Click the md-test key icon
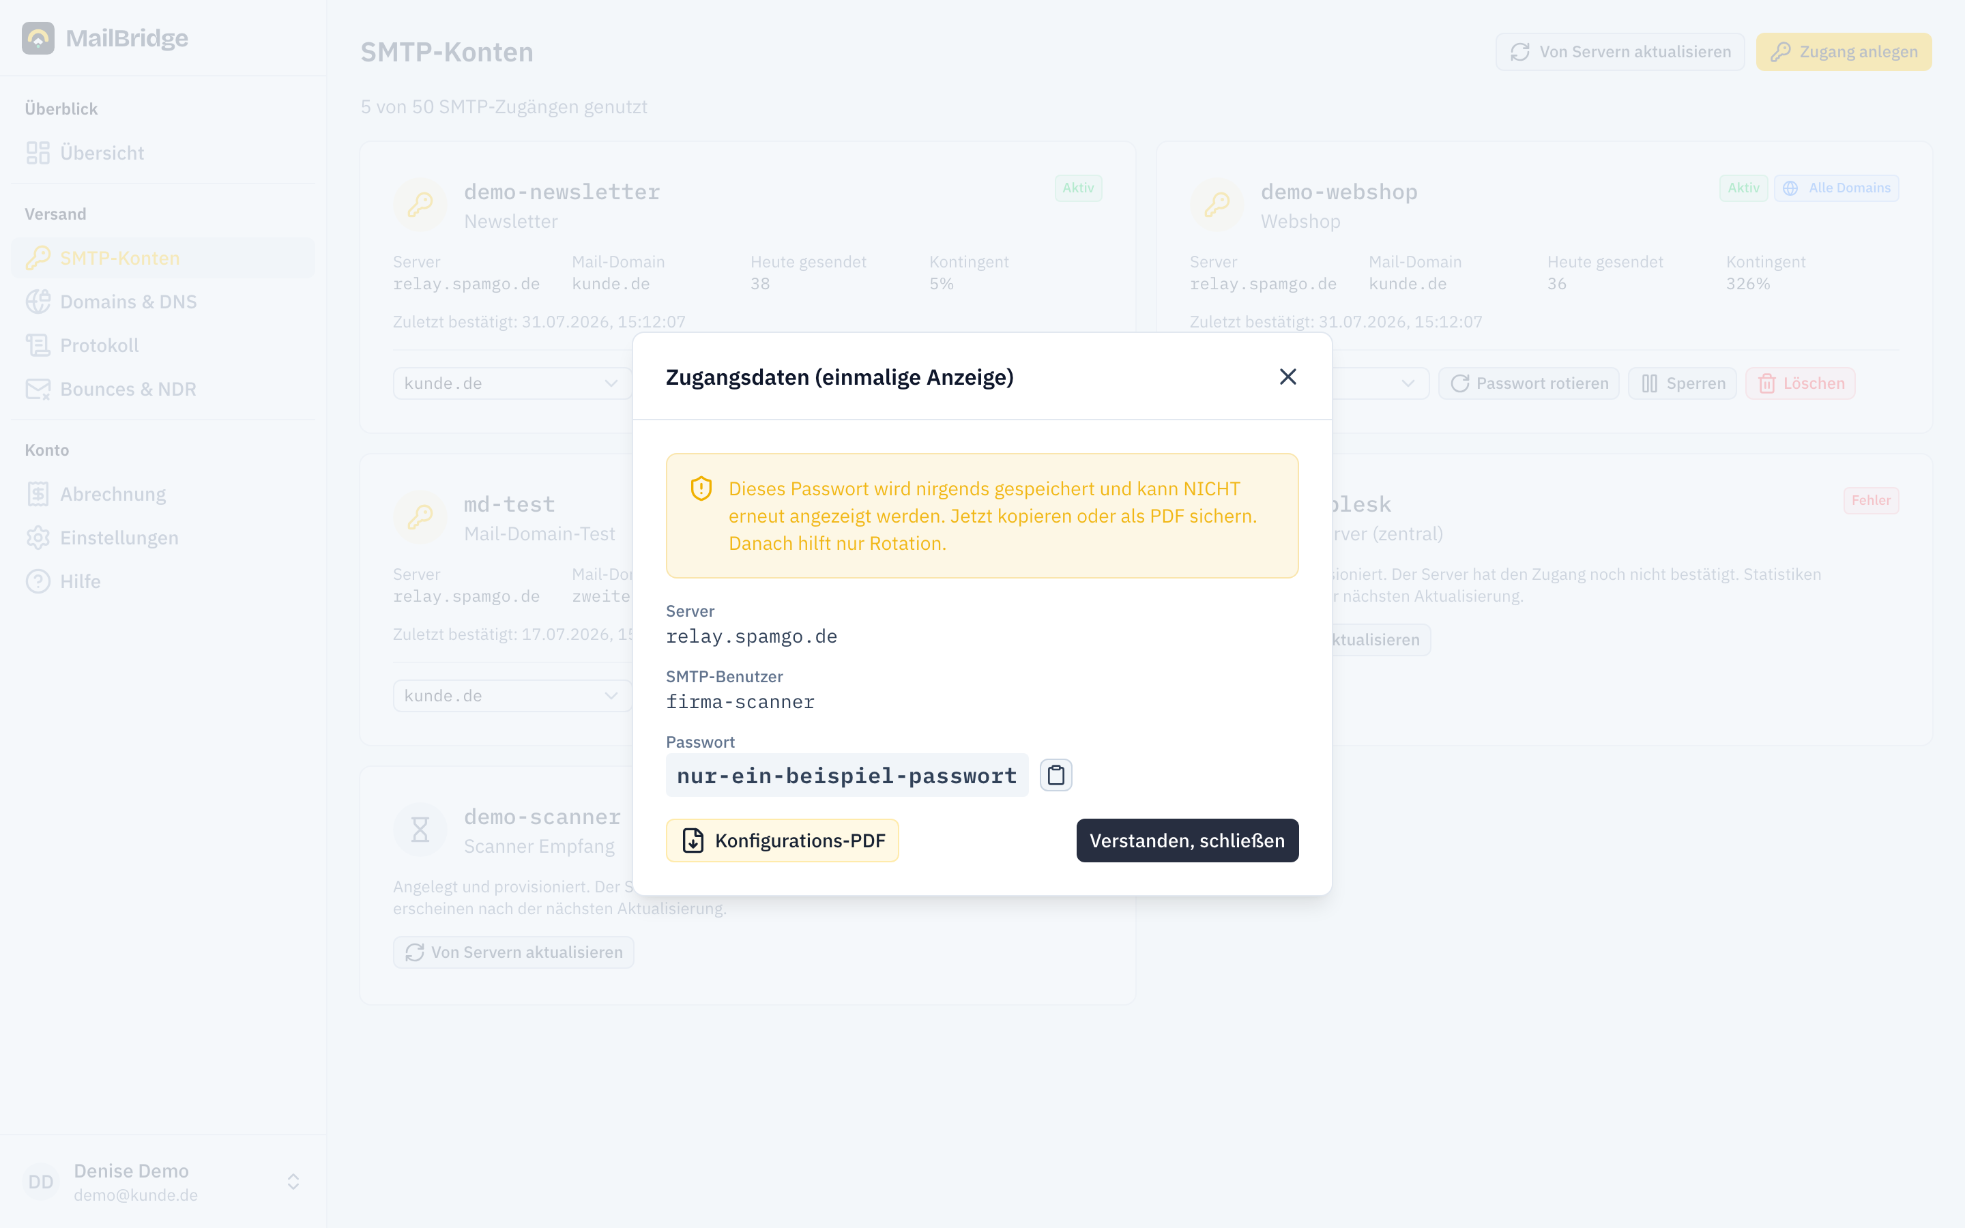Viewport: 1965px width, 1228px height. point(420,517)
